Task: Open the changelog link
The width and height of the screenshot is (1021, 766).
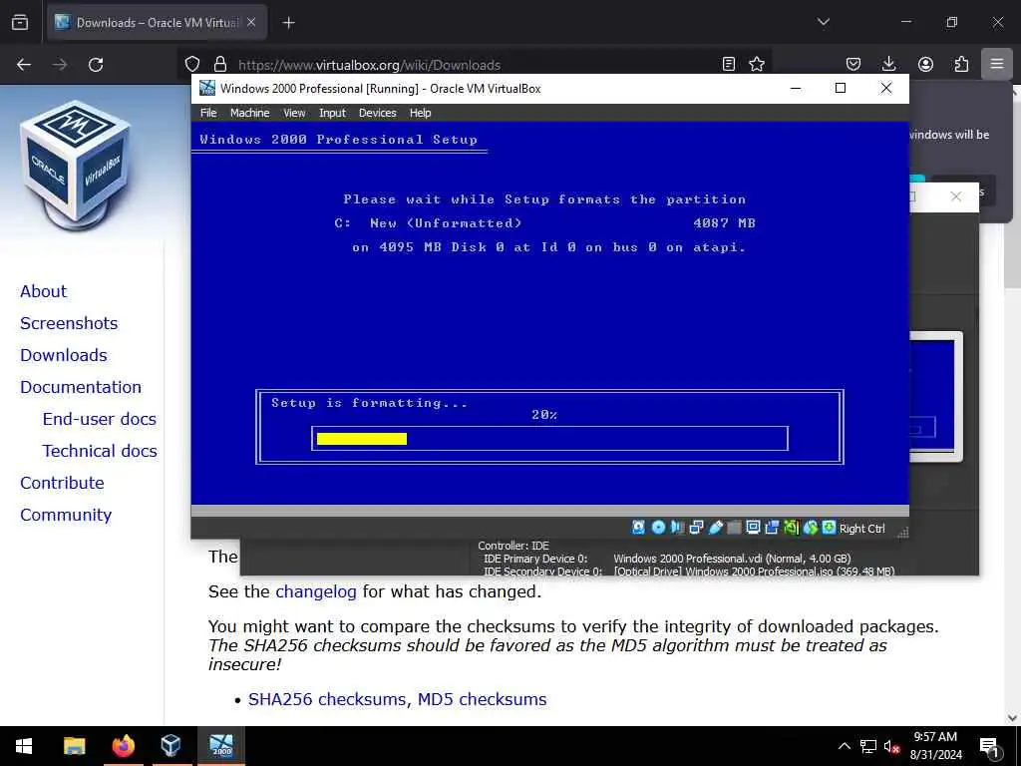Action: pos(316,591)
